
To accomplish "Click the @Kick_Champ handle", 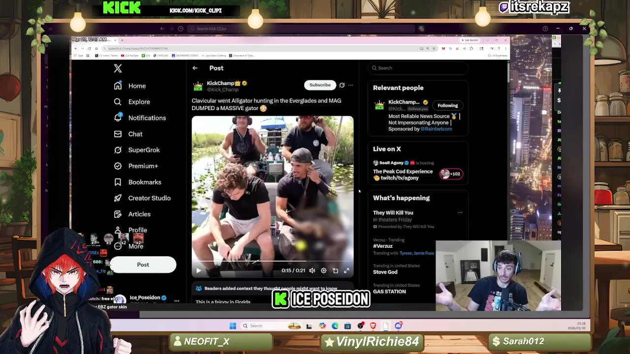I will pos(222,89).
